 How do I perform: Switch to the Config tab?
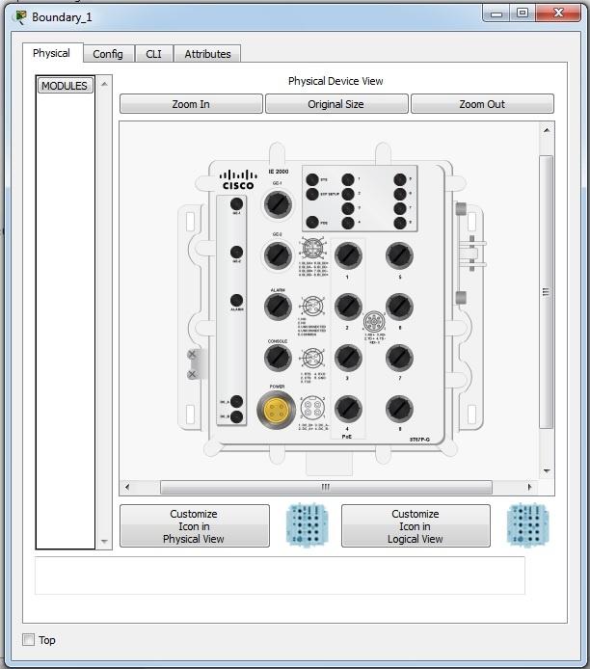pos(107,54)
